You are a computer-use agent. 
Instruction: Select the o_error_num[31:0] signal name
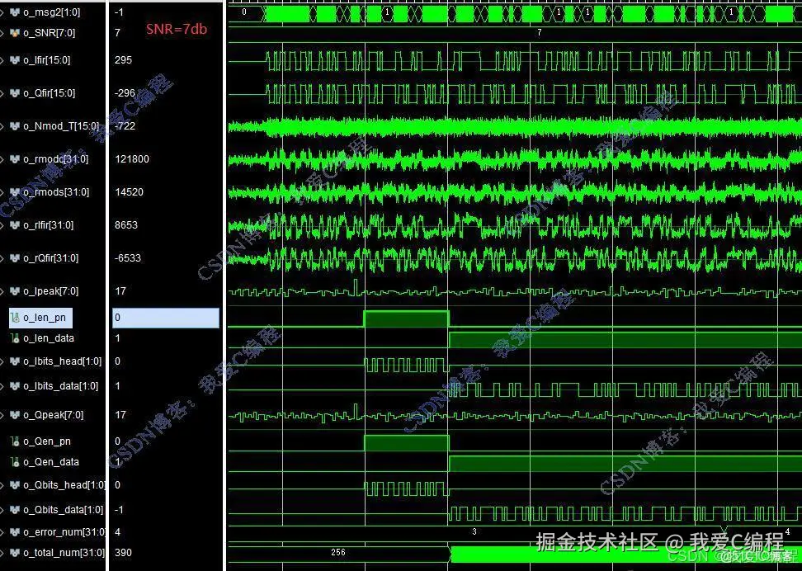pyautogui.click(x=64, y=532)
